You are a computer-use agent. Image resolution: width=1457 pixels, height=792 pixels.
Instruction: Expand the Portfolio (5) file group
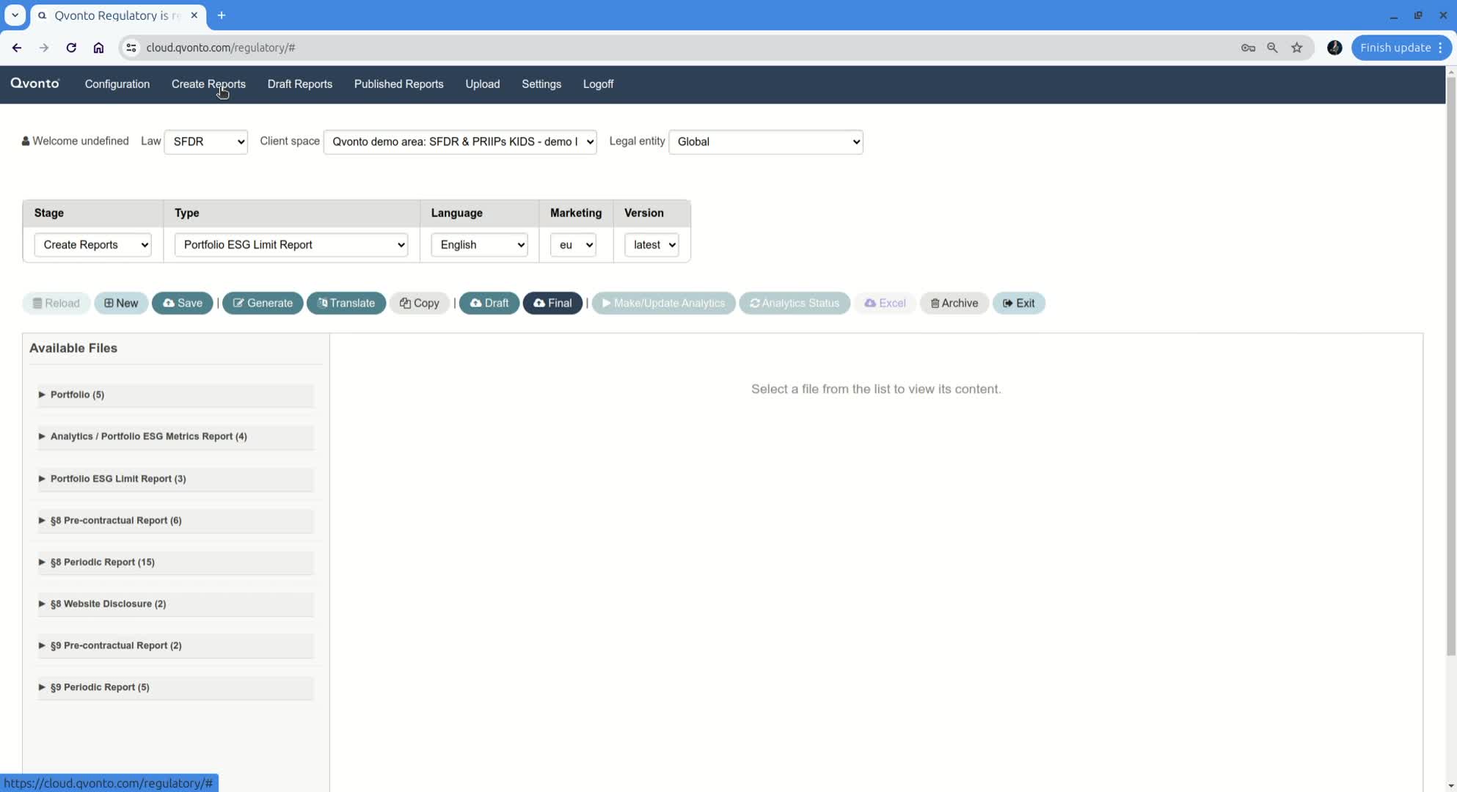(x=77, y=395)
